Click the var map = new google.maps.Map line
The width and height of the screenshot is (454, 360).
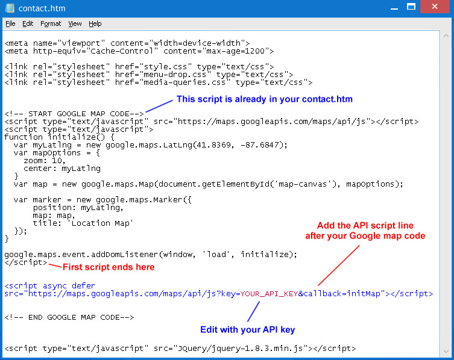point(209,184)
